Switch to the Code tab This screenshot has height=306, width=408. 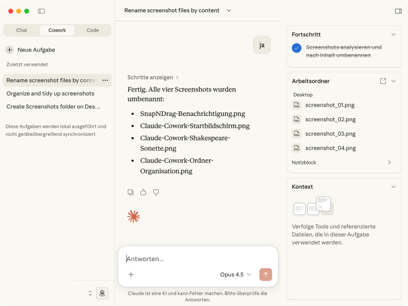(x=93, y=30)
